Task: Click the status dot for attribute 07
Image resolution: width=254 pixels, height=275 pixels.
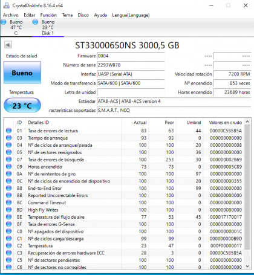Action: (x=8, y=160)
